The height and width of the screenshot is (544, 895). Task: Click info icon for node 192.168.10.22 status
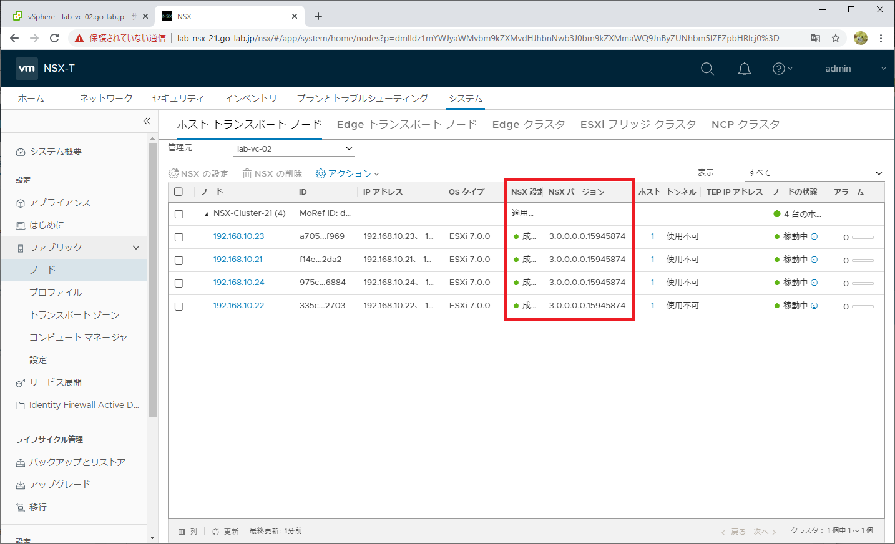(x=814, y=306)
